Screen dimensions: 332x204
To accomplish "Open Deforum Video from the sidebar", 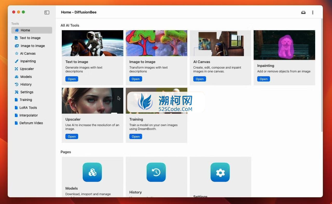I will click(32, 123).
